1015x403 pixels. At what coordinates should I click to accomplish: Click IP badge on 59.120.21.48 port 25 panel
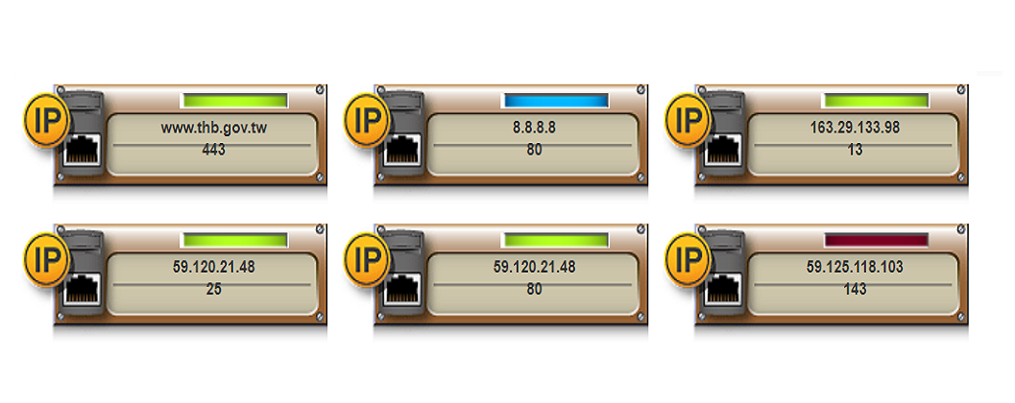[47, 260]
